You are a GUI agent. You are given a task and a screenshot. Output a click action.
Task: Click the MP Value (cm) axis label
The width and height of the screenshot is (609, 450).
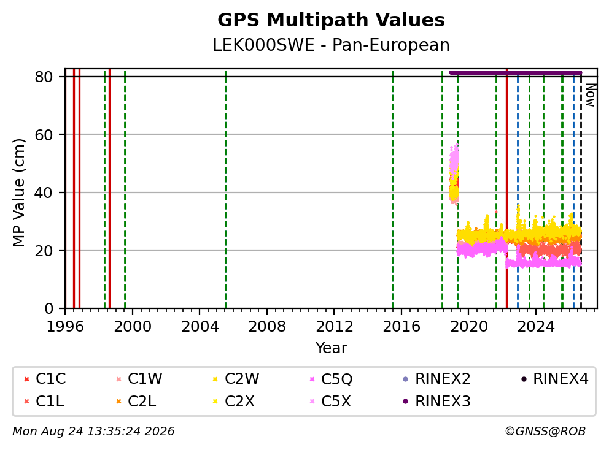click(x=18, y=193)
